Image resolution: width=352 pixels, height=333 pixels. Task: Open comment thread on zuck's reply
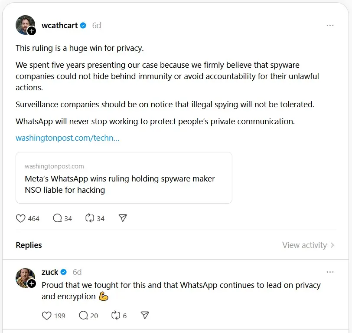pos(84,316)
